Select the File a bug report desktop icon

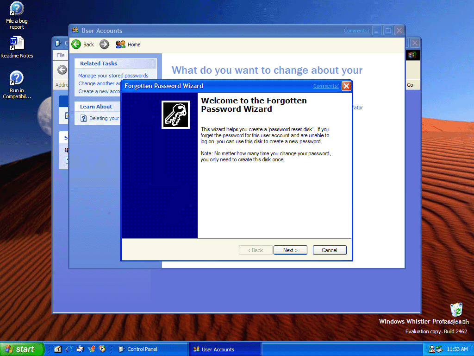pos(17,16)
